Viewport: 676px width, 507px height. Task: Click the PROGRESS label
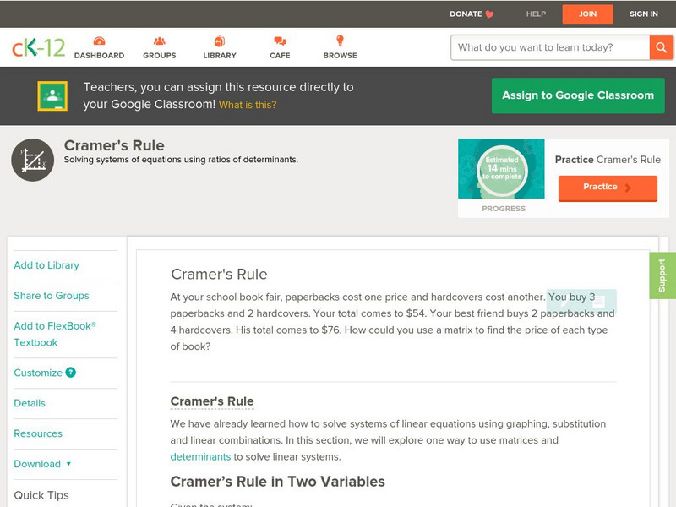[504, 209]
